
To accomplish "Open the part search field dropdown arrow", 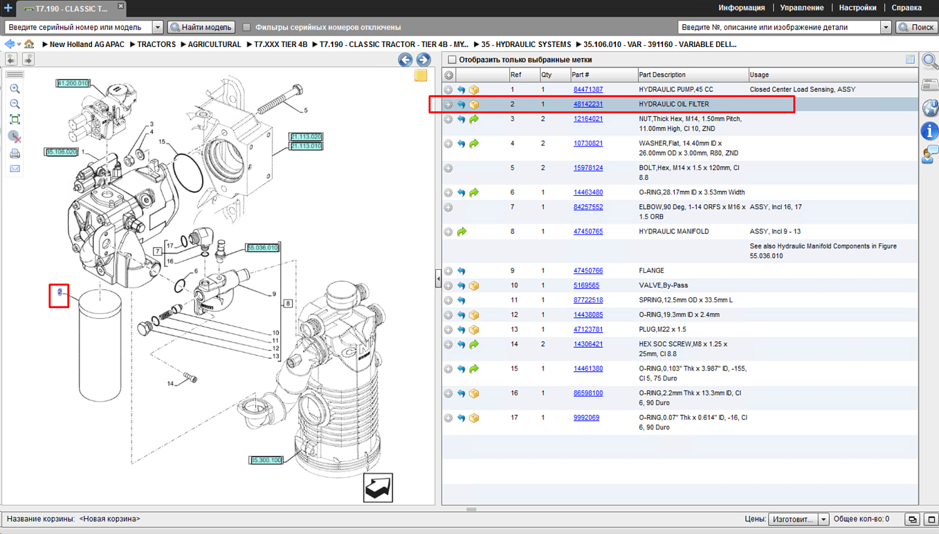I will pyautogui.click(x=886, y=27).
